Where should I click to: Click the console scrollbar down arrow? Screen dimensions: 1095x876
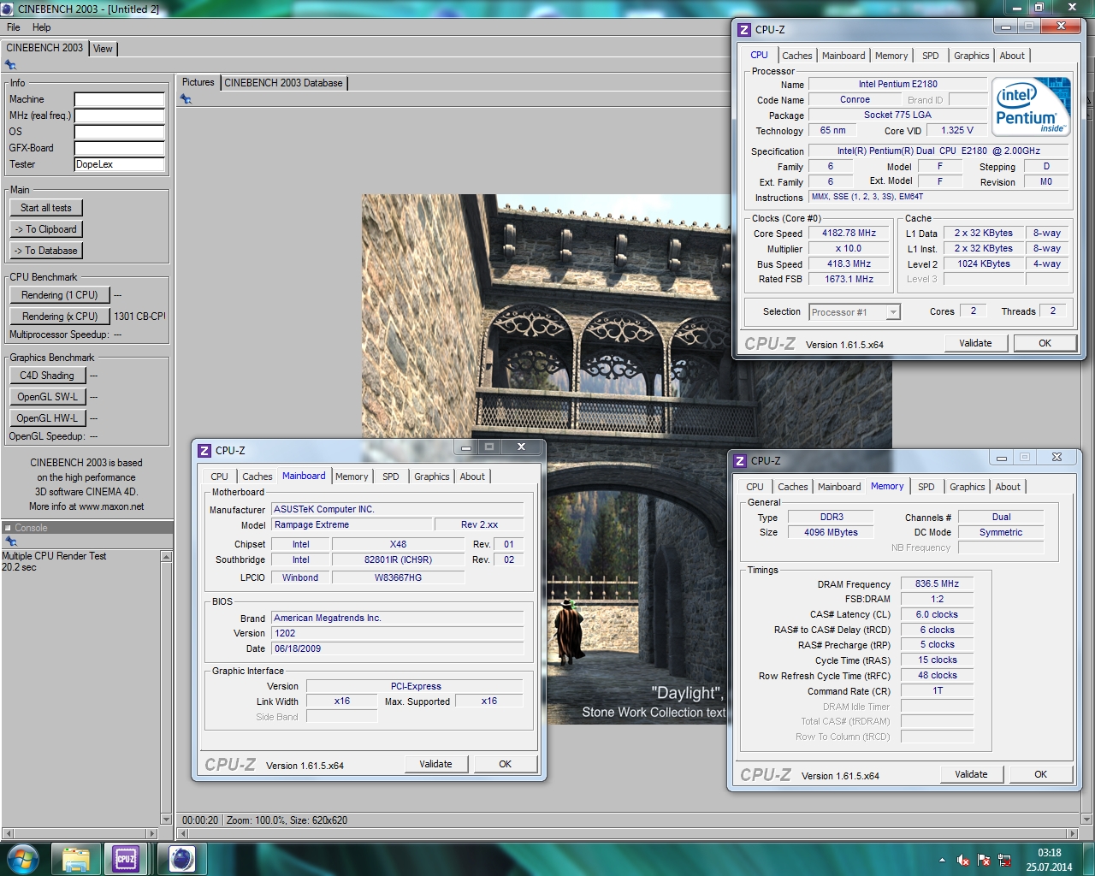click(166, 820)
